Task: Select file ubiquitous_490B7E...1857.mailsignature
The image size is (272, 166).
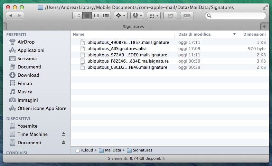Action: (x=128, y=43)
